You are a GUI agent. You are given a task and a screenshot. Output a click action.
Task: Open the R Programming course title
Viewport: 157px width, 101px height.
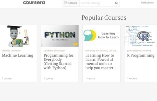click(141, 56)
